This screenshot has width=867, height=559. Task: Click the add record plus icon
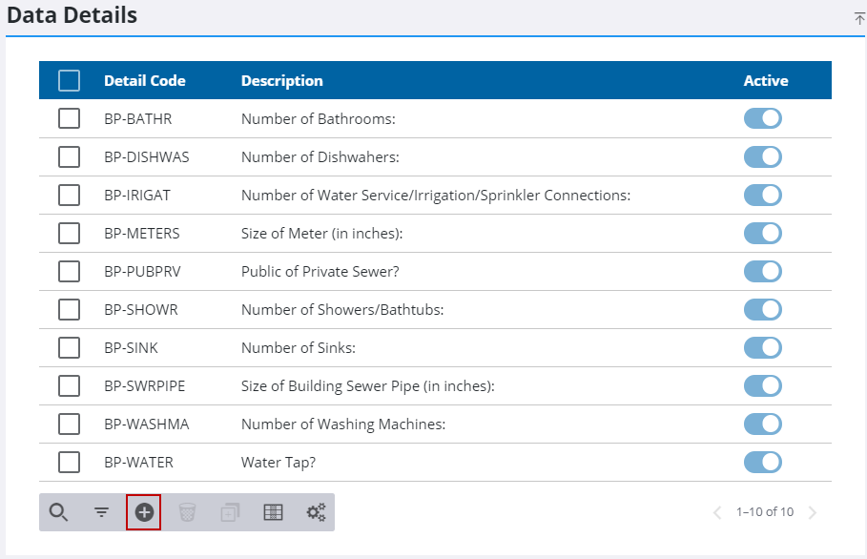pyautogui.click(x=144, y=512)
